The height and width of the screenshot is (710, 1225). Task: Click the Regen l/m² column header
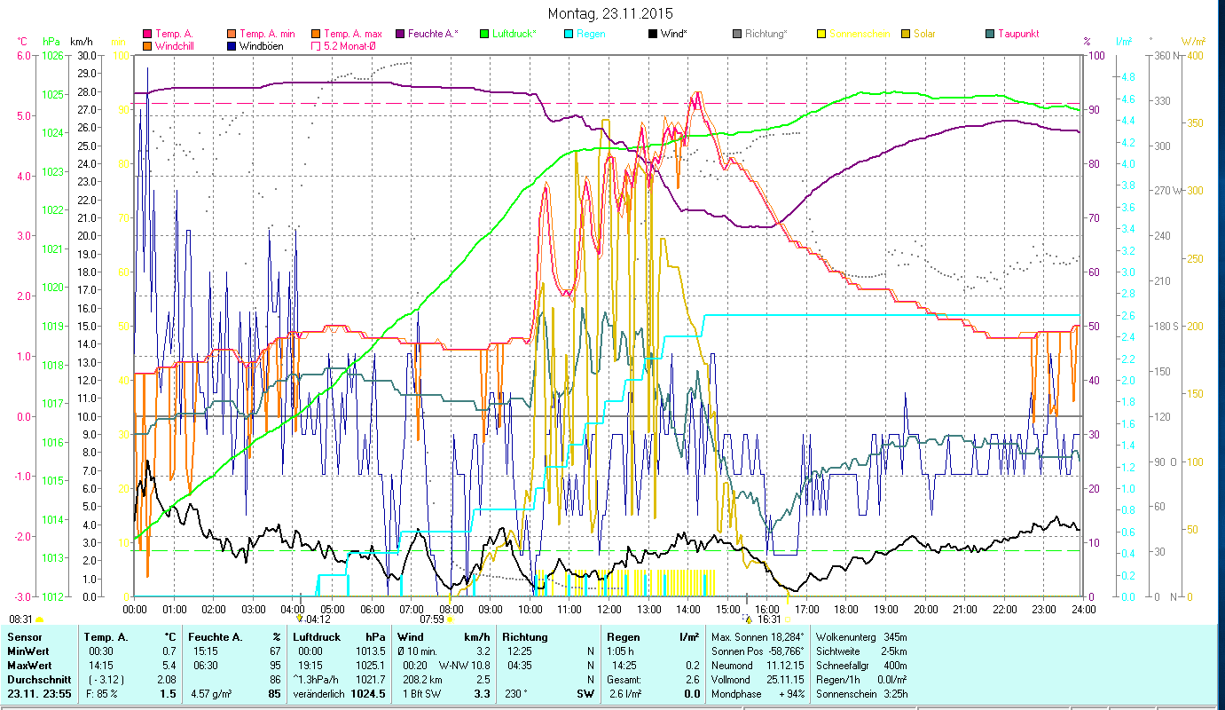pos(652,637)
